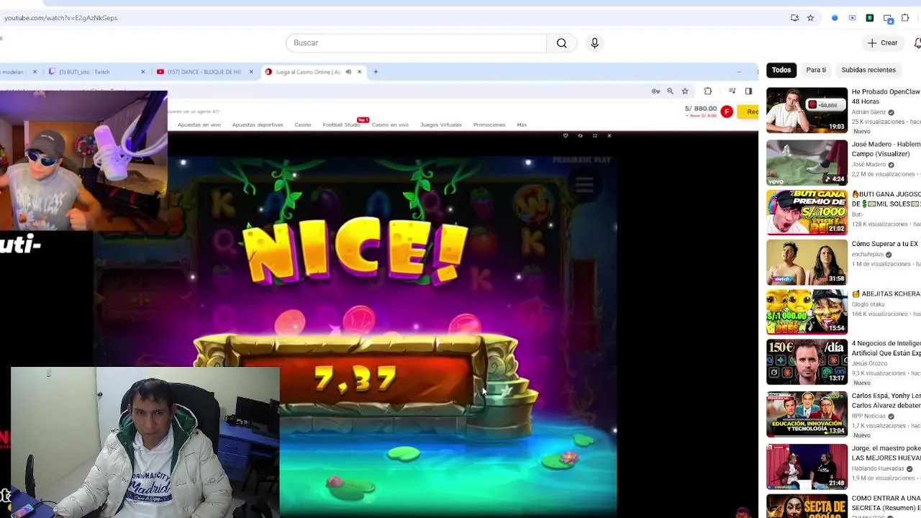
Task: Select the Para ti filter chip
Action: [816, 70]
